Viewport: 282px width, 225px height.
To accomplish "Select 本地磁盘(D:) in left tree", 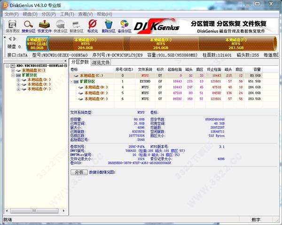I will point(39,80).
